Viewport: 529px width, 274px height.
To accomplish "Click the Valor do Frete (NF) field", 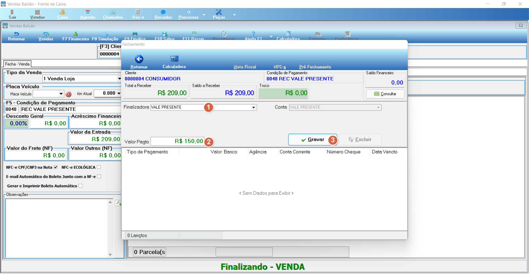I will click(x=35, y=155).
